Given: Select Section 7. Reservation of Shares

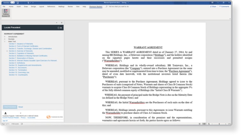Looking at the screenshot, I should click(x=21, y=58).
